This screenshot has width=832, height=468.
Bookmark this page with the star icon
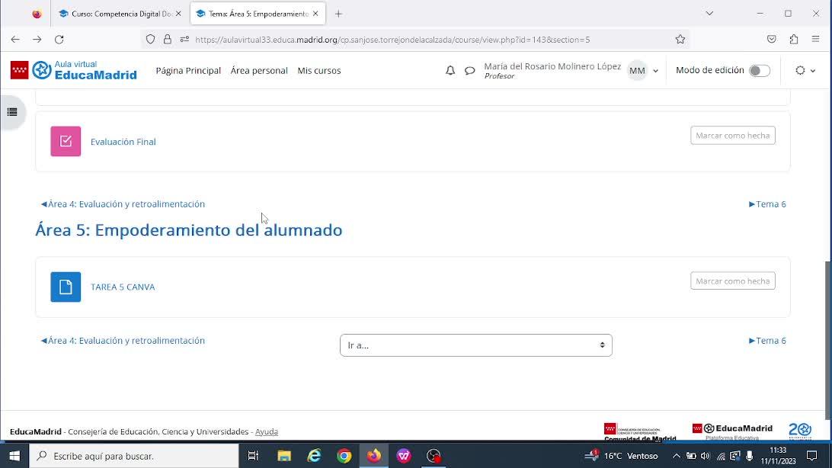(x=680, y=40)
